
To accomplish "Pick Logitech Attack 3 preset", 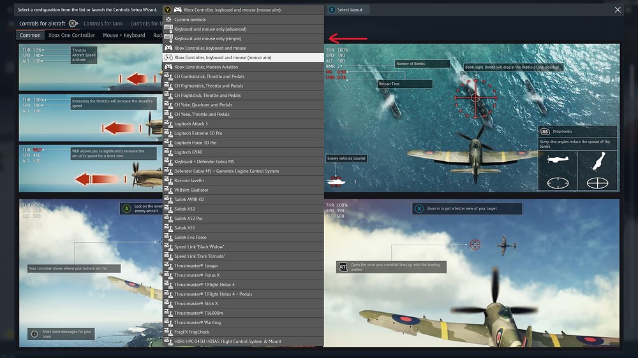I will [243, 124].
